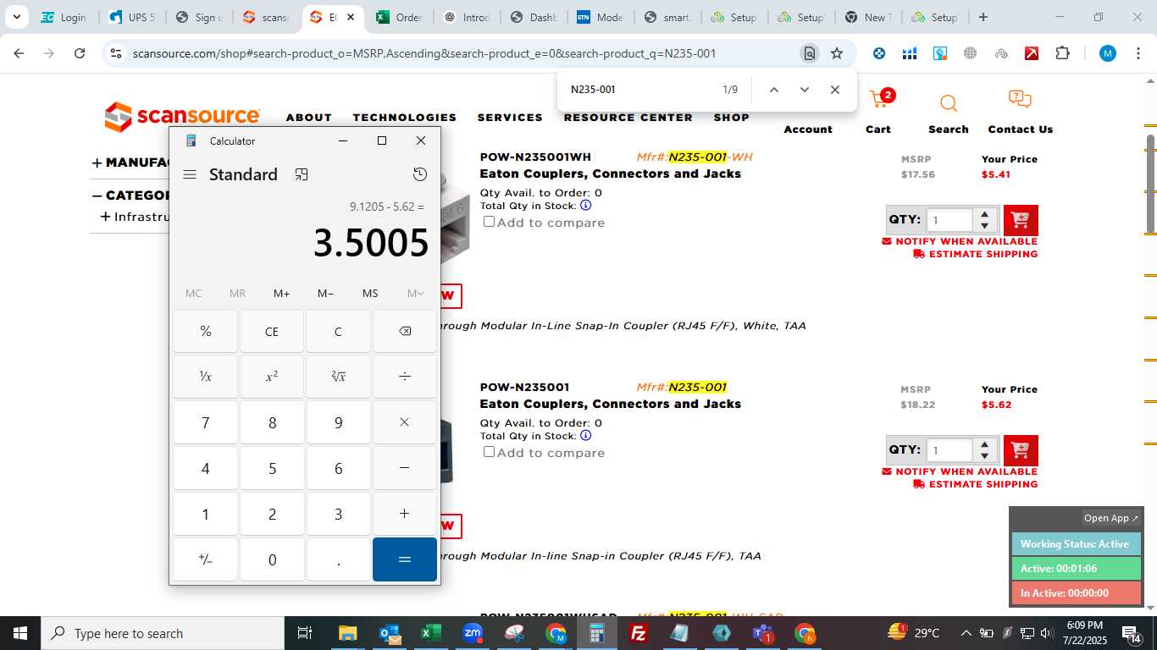Click calculator M− memory subtract

pos(326,294)
